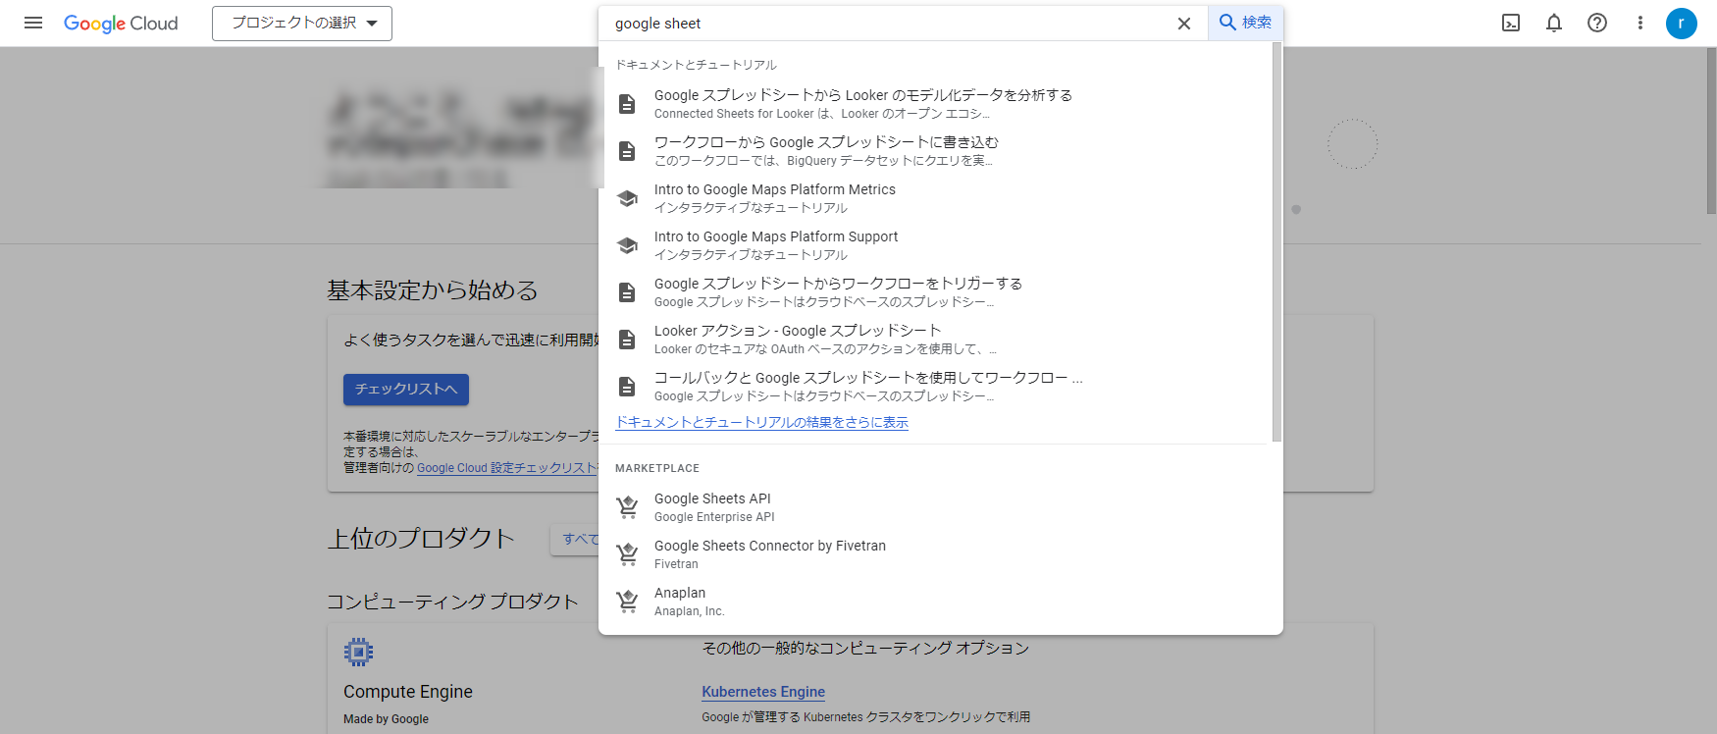Click marketplace cart icon for Fivetran connector
The image size is (1717, 734).
(627, 554)
